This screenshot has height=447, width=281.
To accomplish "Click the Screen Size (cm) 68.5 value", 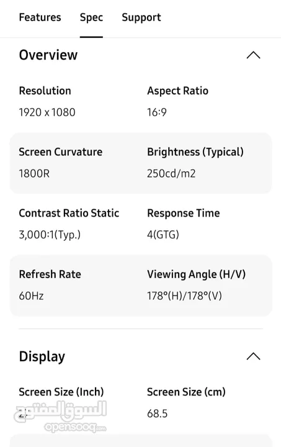I will (x=157, y=413).
